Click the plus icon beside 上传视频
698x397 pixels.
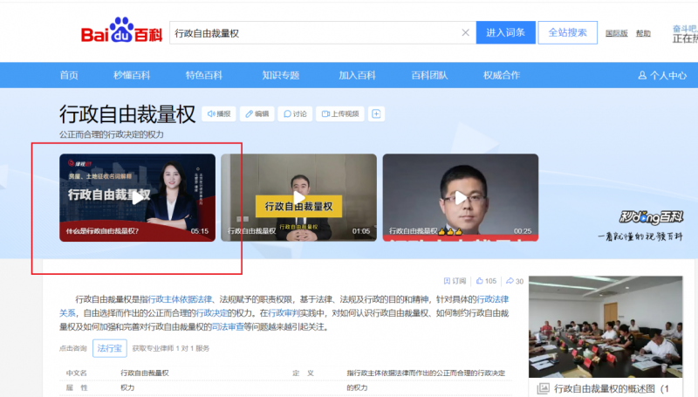[x=376, y=113]
